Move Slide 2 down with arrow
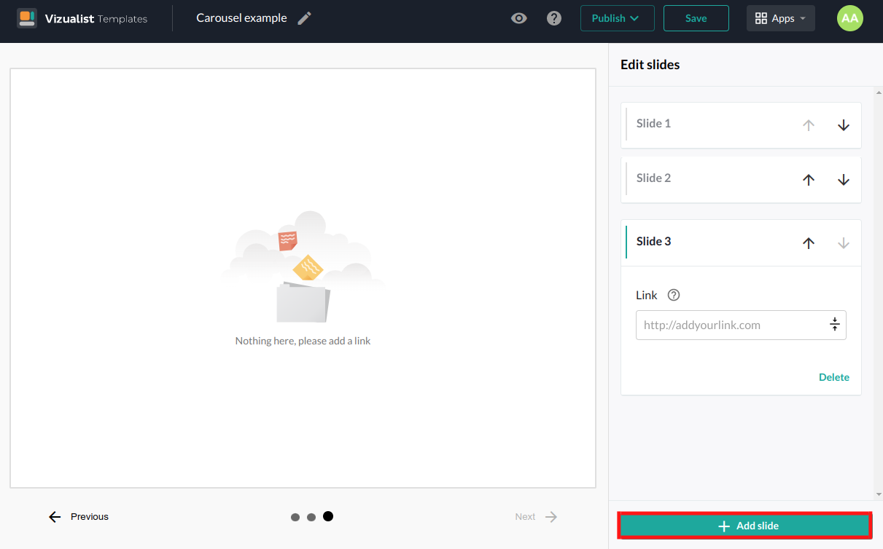This screenshot has height=549, width=883. 844,180
